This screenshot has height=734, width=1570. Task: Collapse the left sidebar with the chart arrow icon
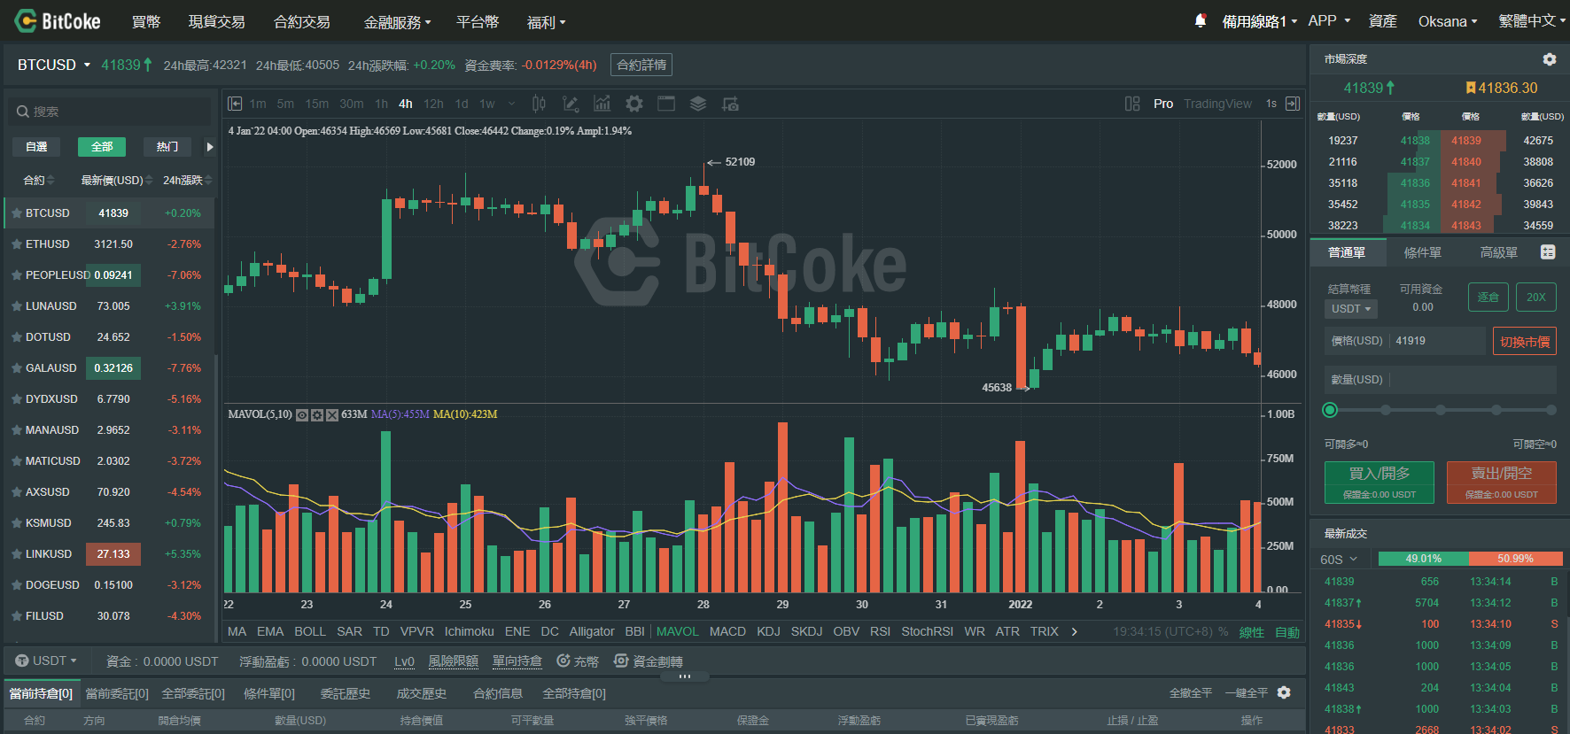pyautogui.click(x=235, y=104)
